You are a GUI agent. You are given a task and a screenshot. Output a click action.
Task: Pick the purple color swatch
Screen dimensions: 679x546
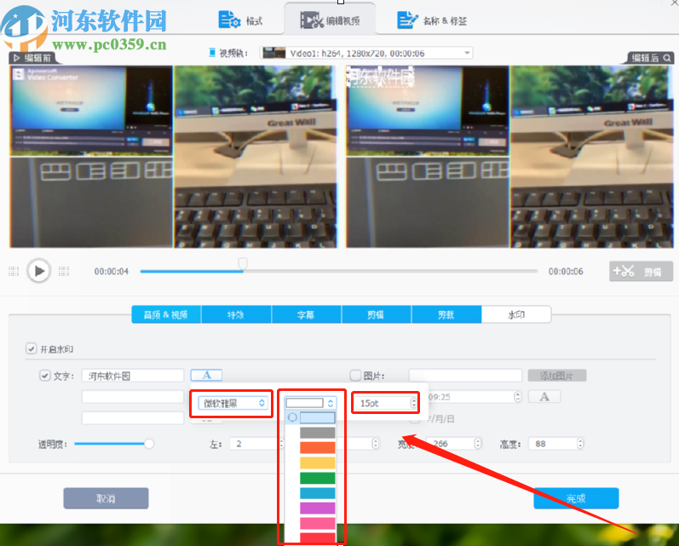coord(318,509)
